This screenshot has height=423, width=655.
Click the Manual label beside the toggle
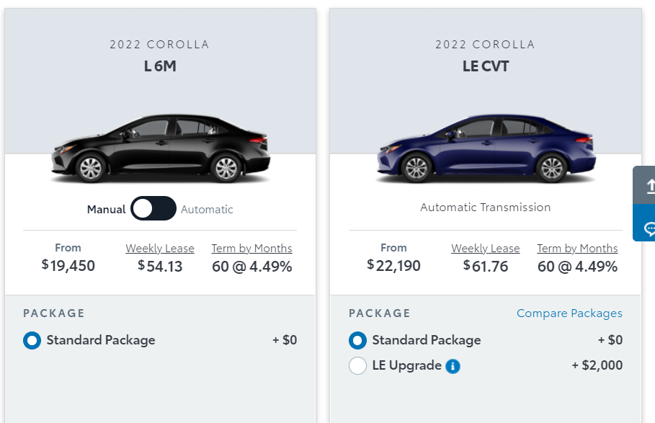pos(106,210)
